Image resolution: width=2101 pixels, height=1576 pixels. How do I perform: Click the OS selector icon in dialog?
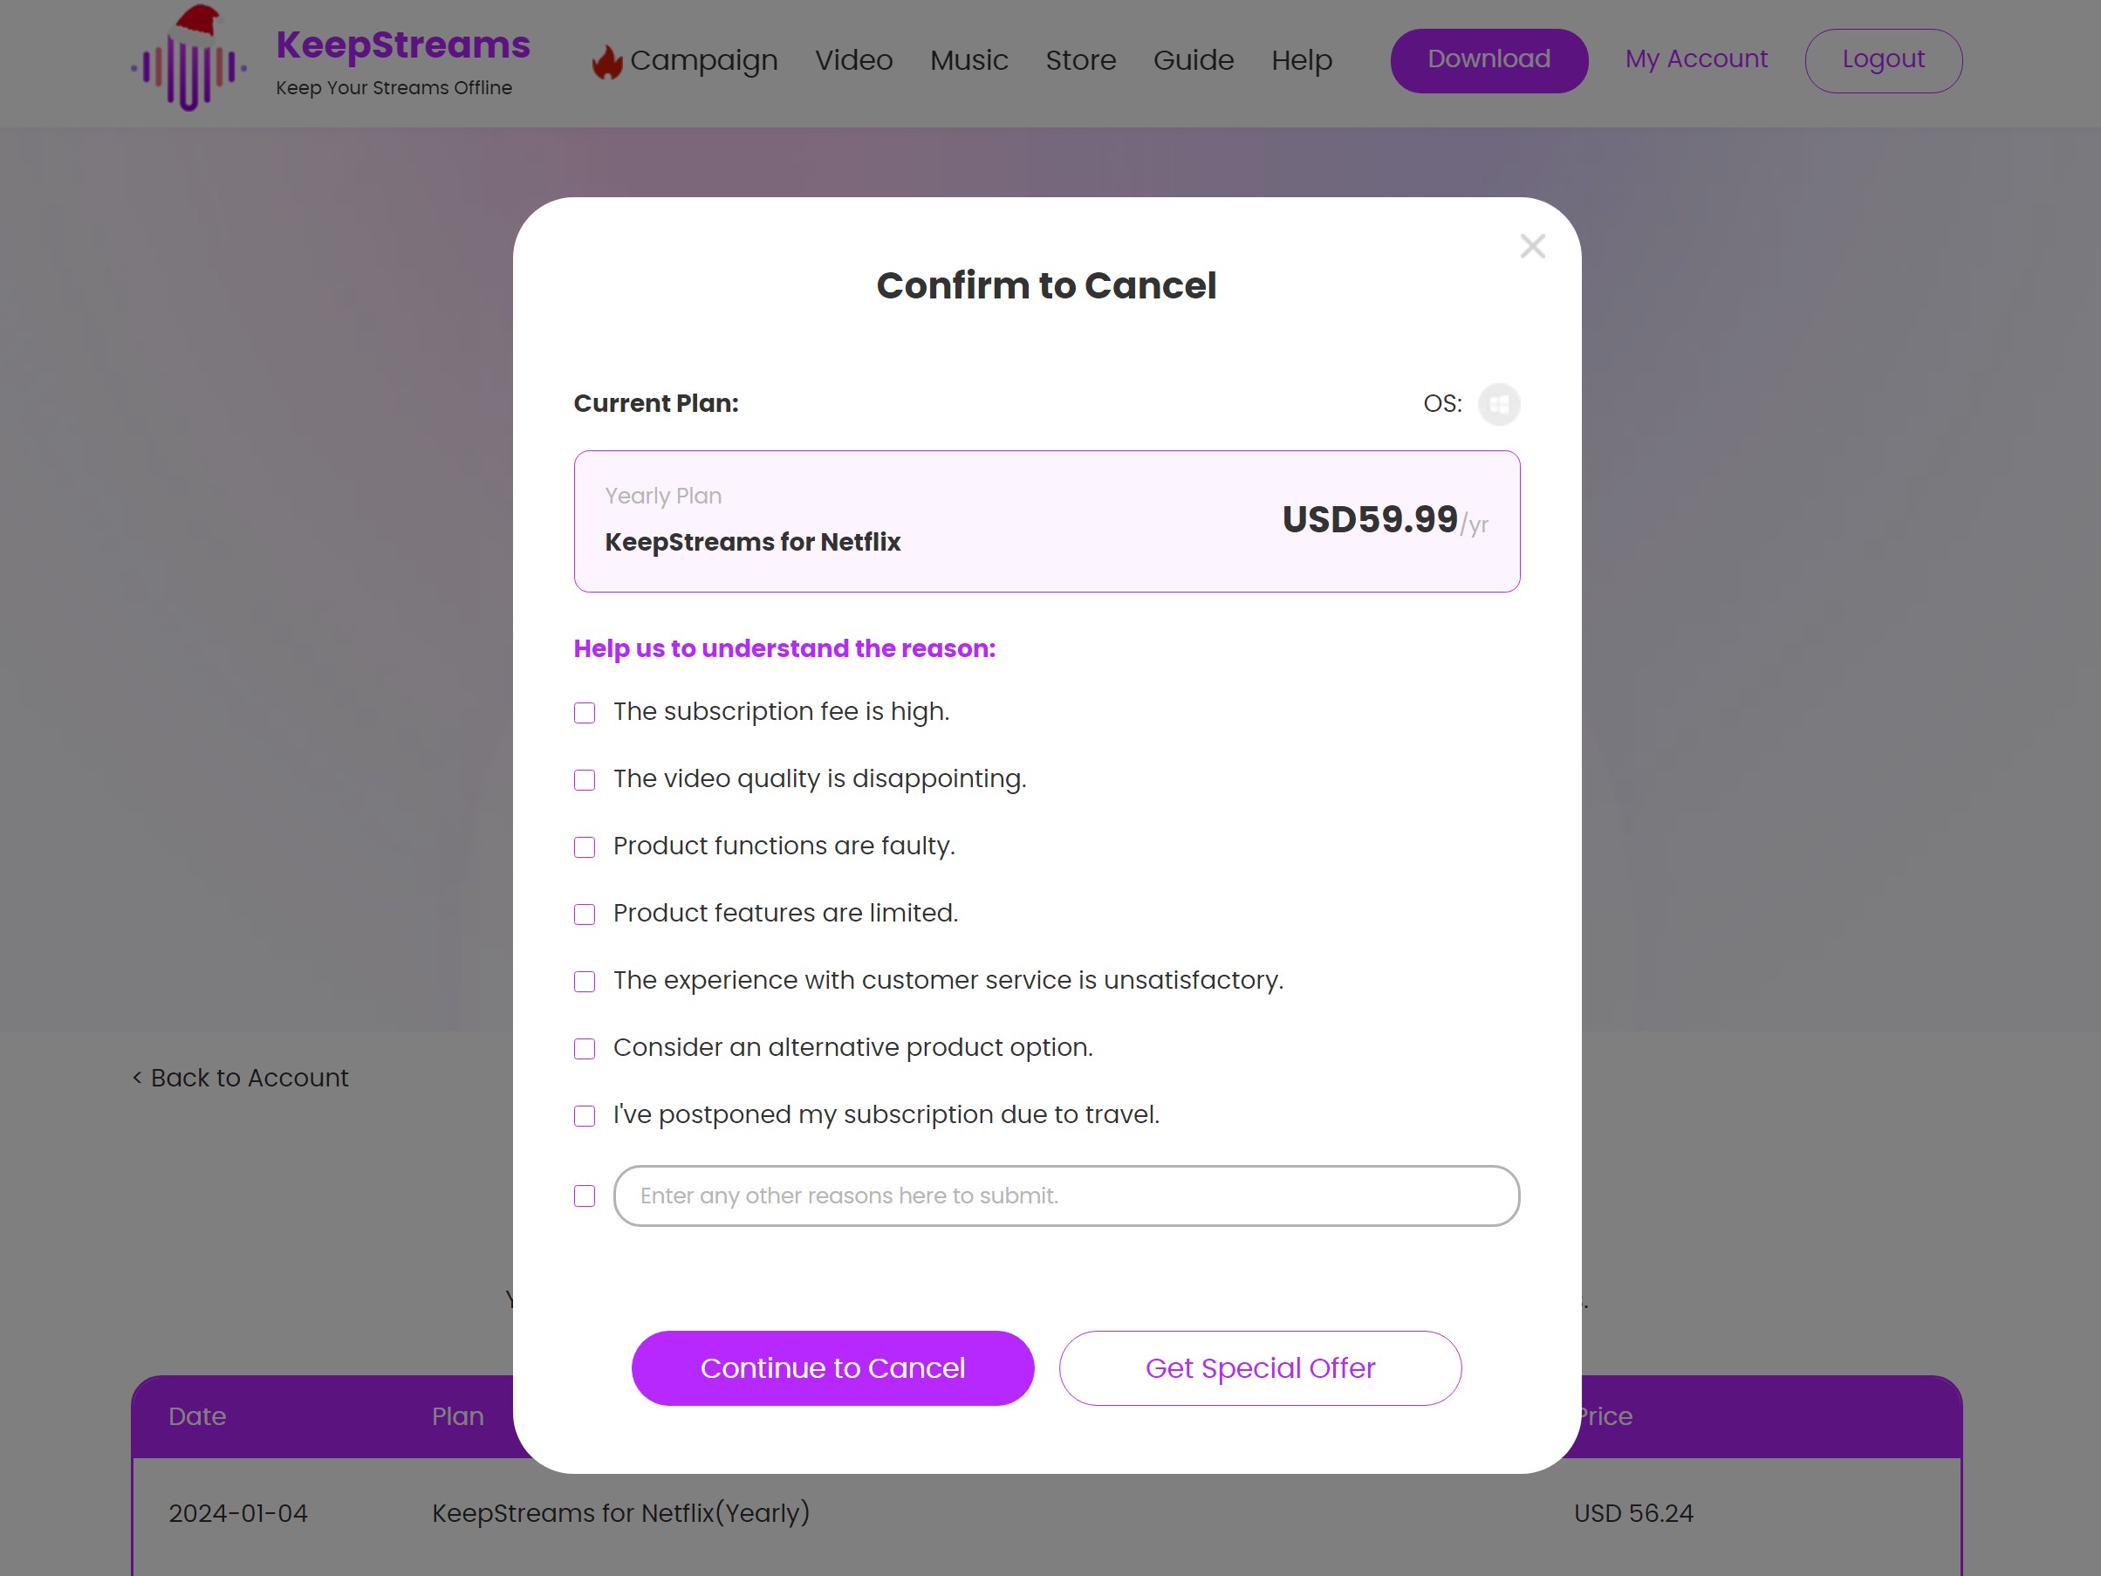1497,402
